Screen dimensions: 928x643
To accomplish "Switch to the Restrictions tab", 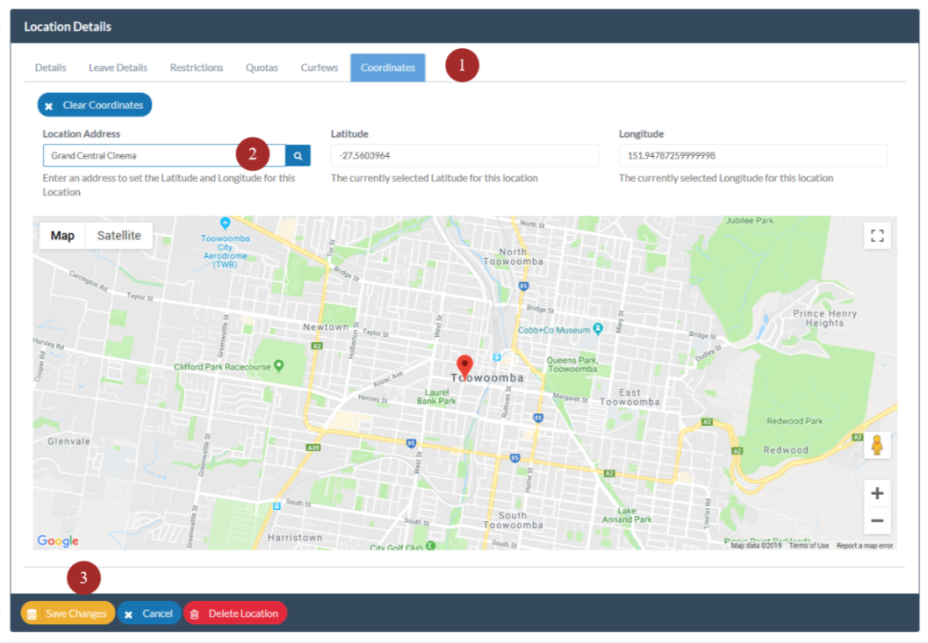I will [x=196, y=68].
